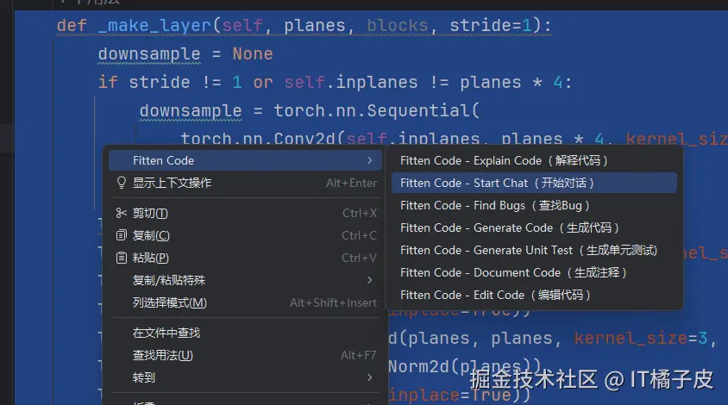The image size is (728, 405).
Task: Open the 复制/粘贴特殊 submenu
Action: [245, 280]
